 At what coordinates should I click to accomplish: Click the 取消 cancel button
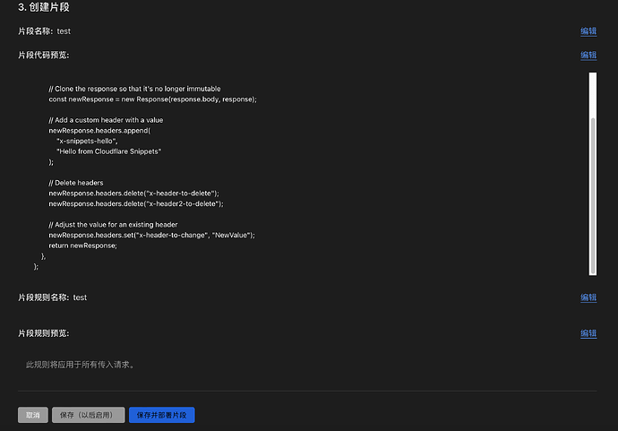click(33, 415)
